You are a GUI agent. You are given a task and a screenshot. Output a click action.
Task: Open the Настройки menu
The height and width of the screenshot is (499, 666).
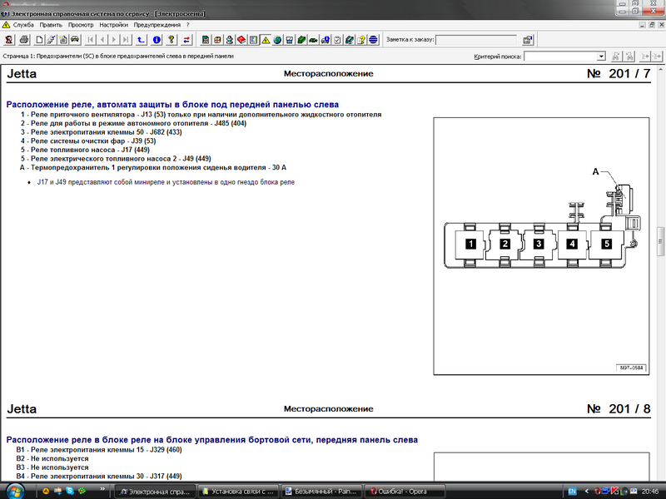(113, 25)
